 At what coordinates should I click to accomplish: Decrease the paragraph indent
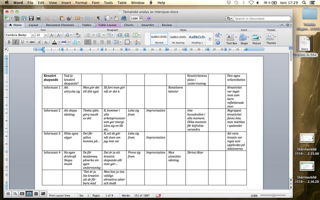[120, 35]
